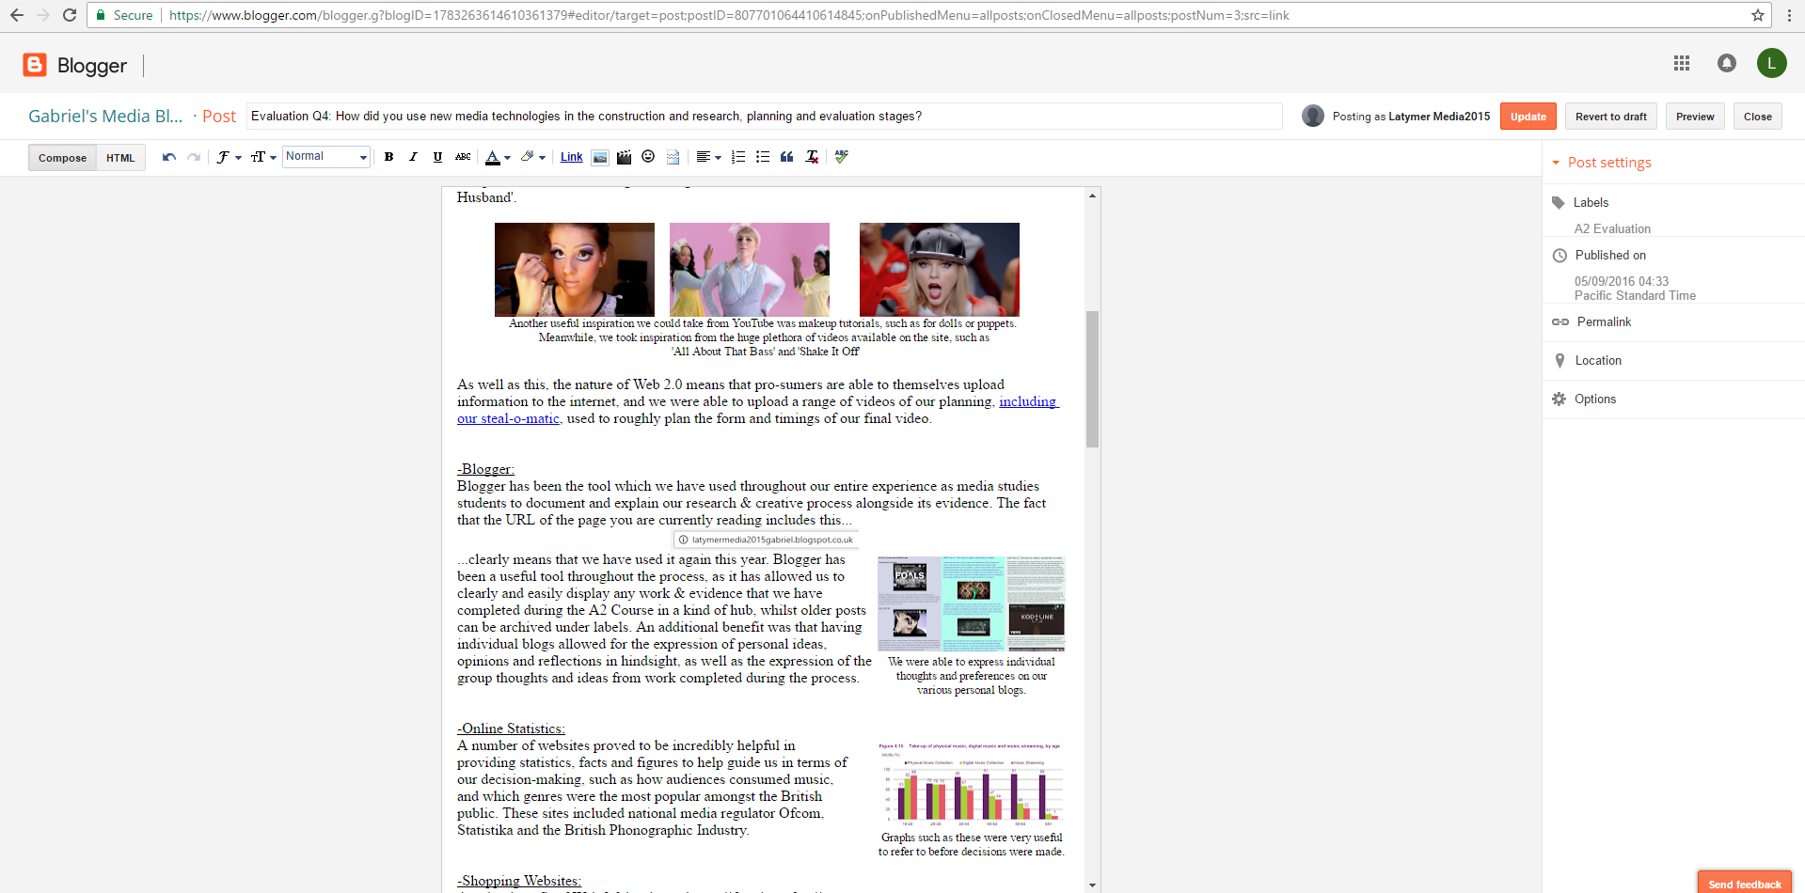Redo the last undone edit
This screenshot has height=893, width=1805.
[x=194, y=157]
